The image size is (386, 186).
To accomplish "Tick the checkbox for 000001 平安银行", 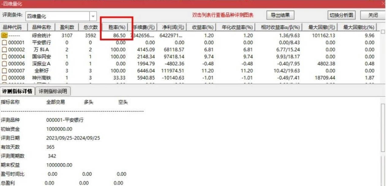I will [4, 43].
